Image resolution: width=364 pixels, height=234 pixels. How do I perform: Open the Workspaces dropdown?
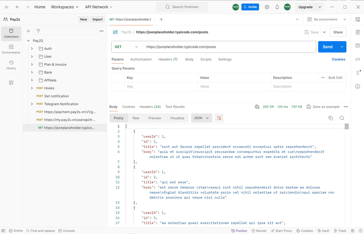tap(65, 7)
